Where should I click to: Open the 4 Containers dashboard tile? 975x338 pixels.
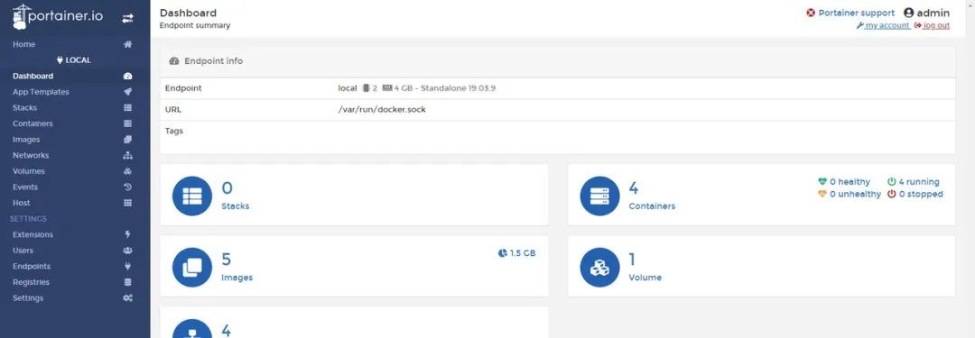tap(762, 195)
